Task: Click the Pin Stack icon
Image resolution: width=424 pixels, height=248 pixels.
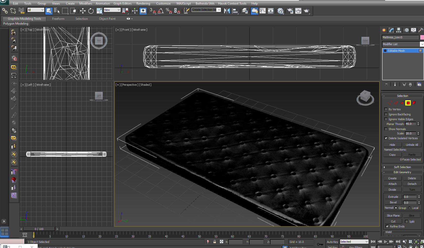Action: 386,84
